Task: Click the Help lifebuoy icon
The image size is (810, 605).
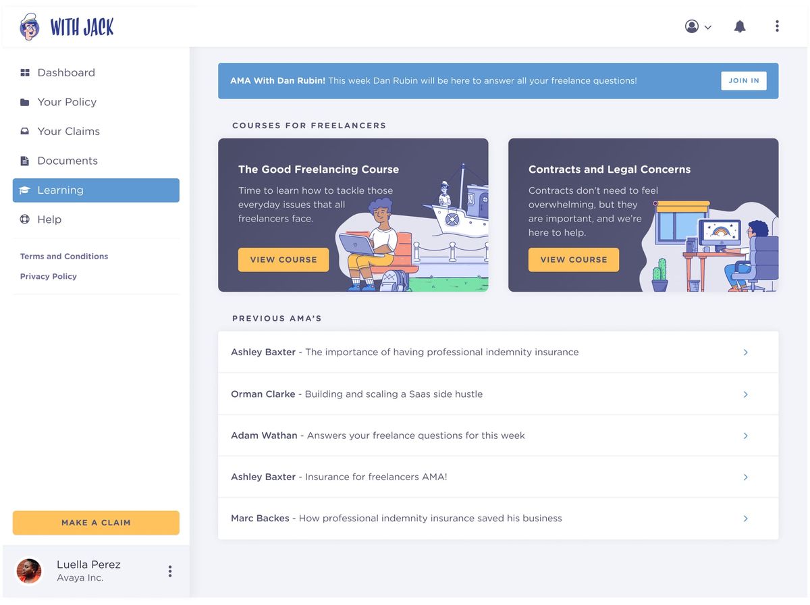Action: 25,219
